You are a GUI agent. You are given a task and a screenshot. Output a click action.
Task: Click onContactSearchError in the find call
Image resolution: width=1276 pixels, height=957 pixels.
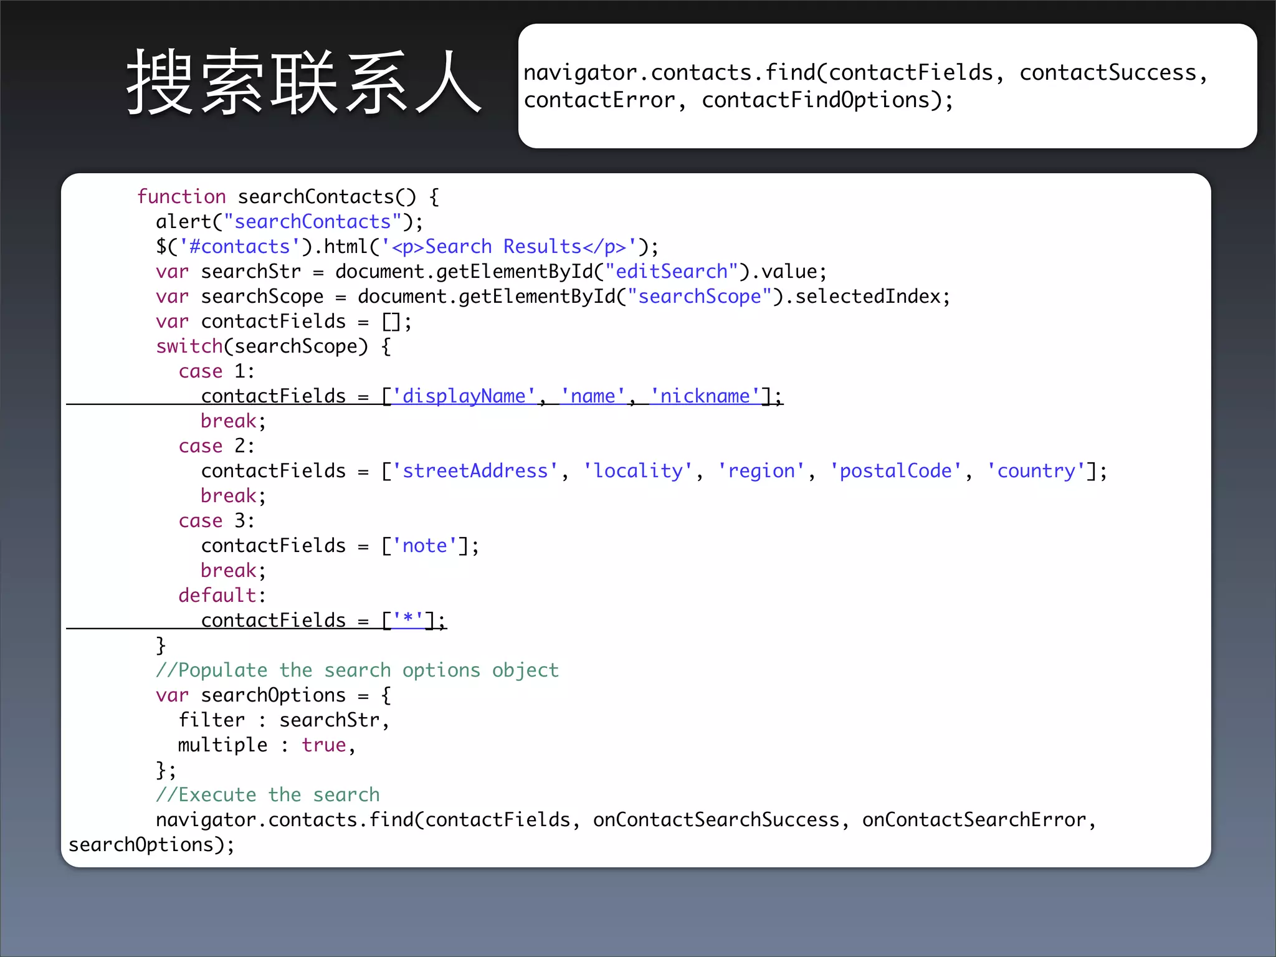click(x=974, y=820)
